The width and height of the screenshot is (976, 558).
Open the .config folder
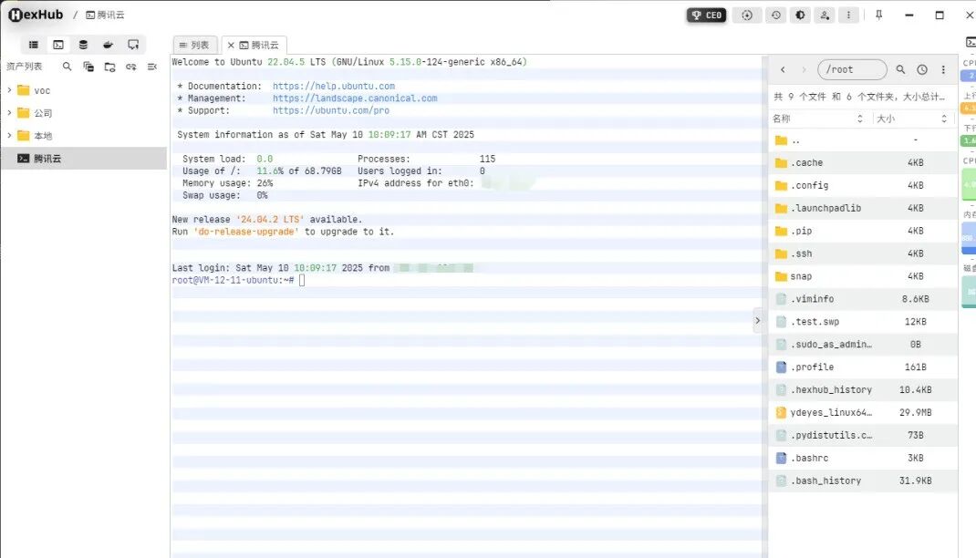863,185
